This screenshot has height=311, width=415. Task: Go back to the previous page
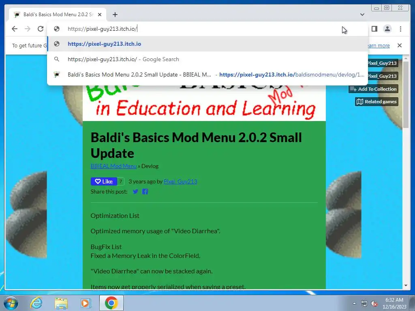click(x=15, y=29)
